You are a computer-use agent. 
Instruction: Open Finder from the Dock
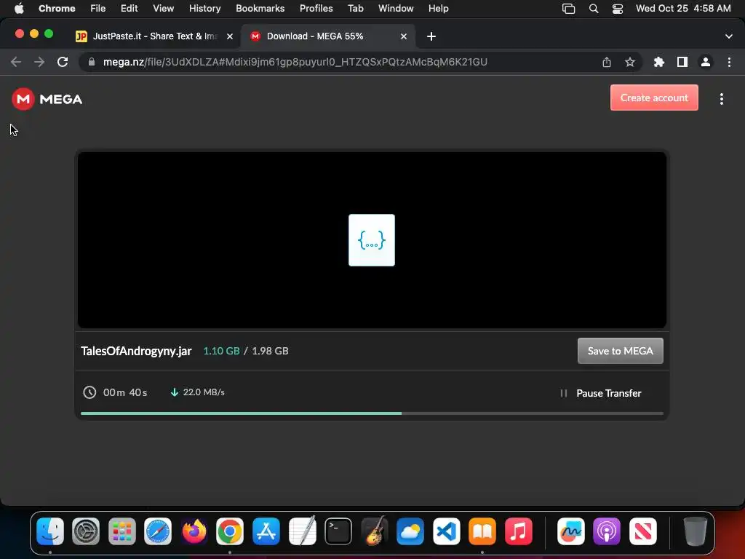coord(50,531)
